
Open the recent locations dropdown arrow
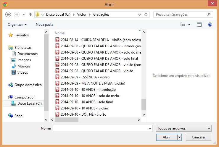tap(24, 14)
